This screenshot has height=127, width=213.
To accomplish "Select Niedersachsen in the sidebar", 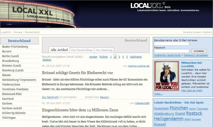I will click(x=11, y=84).
